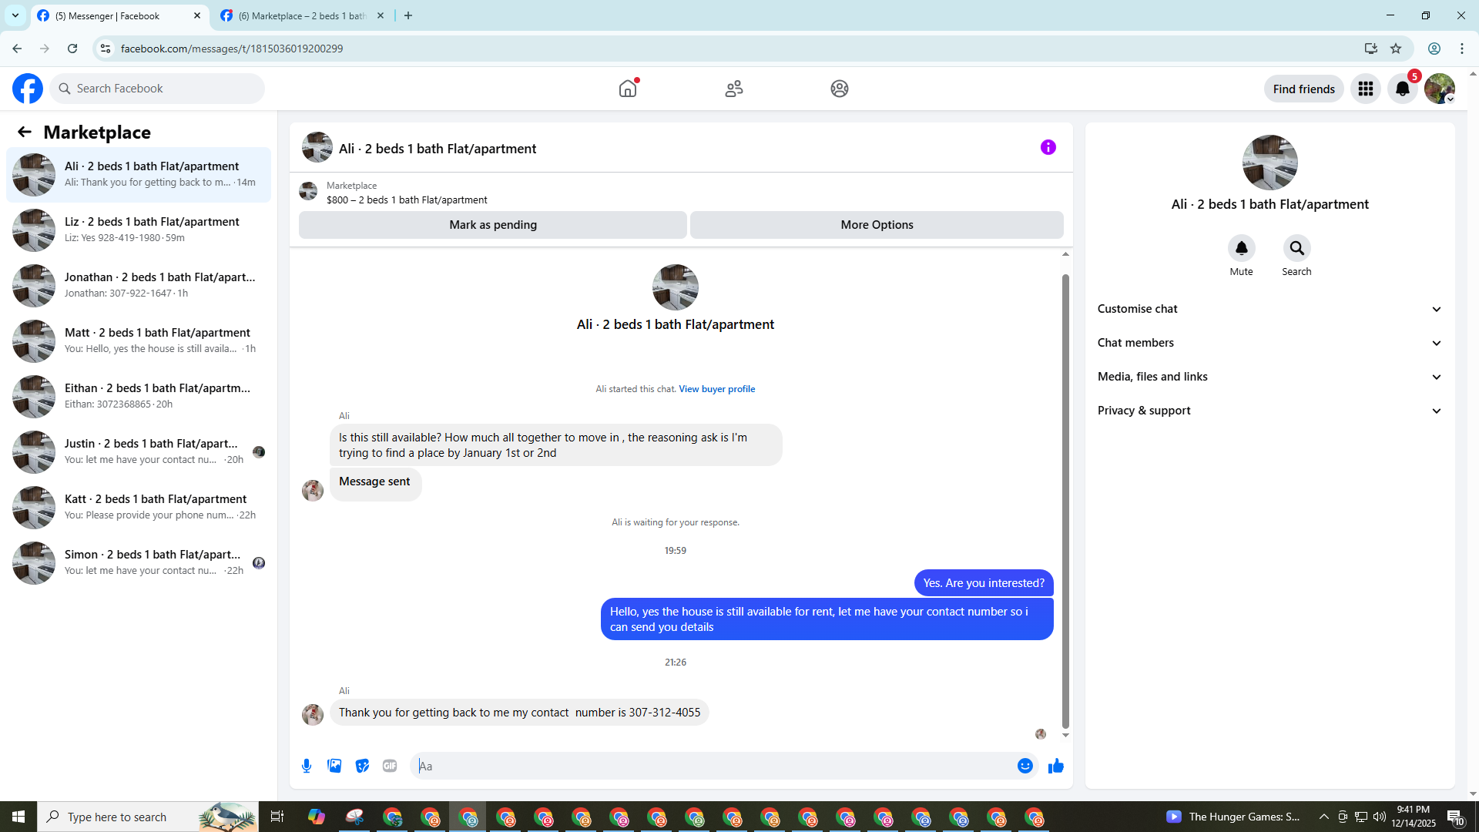Click the voice clip microphone icon
The height and width of the screenshot is (832, 1479).
(307, 766)
